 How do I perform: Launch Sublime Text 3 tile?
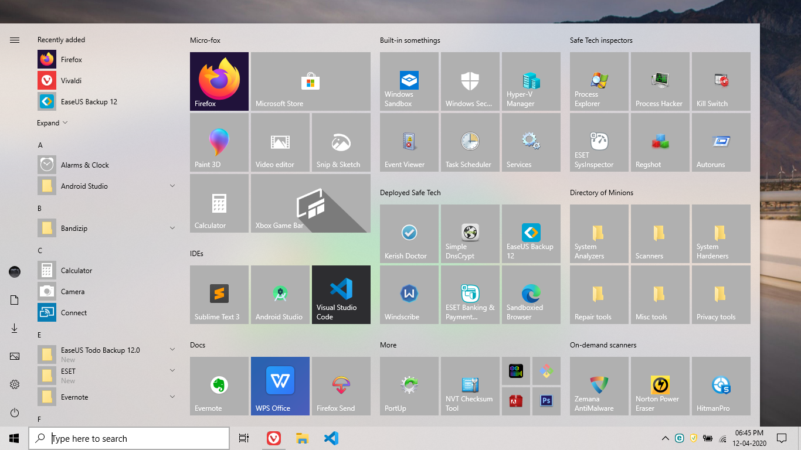coord(219,295)
